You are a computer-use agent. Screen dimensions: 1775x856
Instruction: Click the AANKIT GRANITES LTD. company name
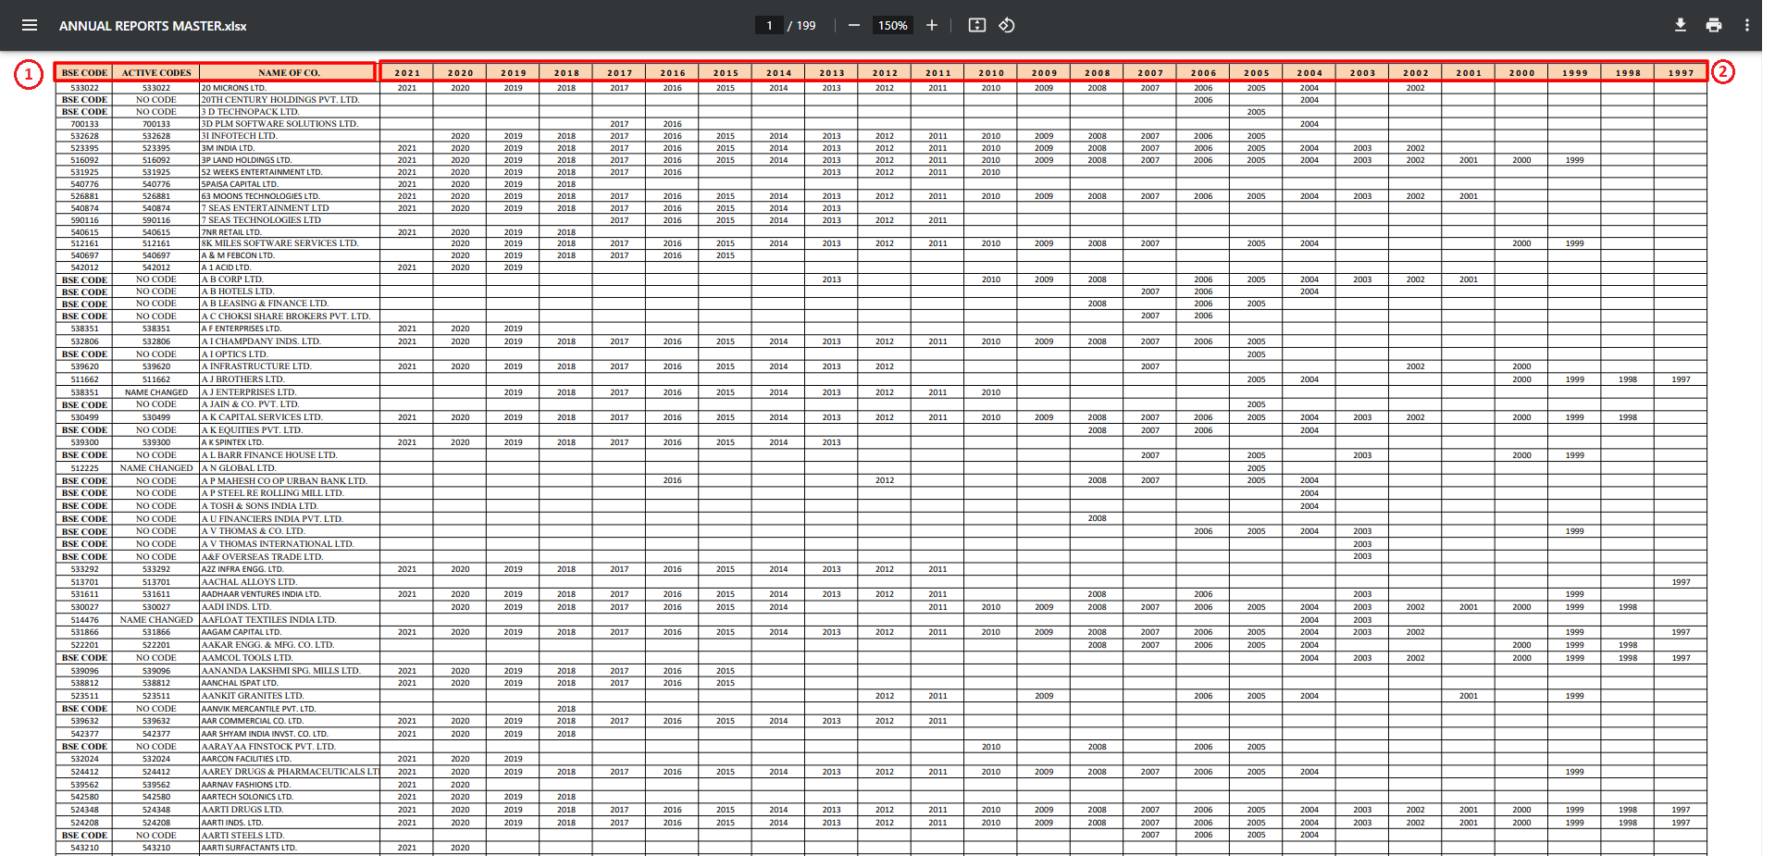[x=253, y=696]
